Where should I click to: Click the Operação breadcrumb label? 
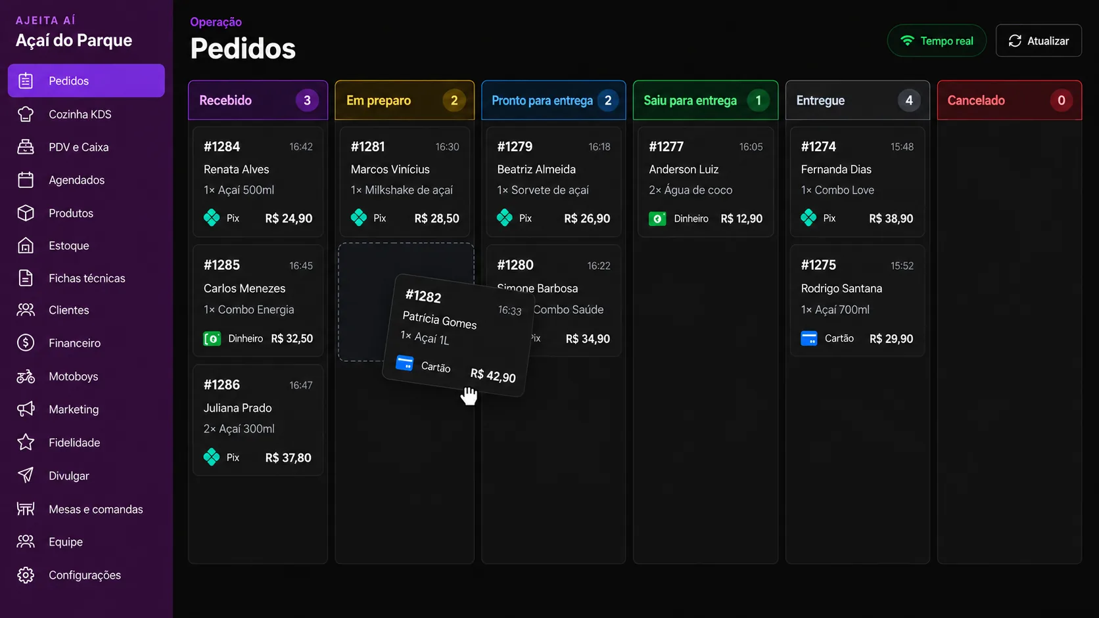(x=216, y=22)
